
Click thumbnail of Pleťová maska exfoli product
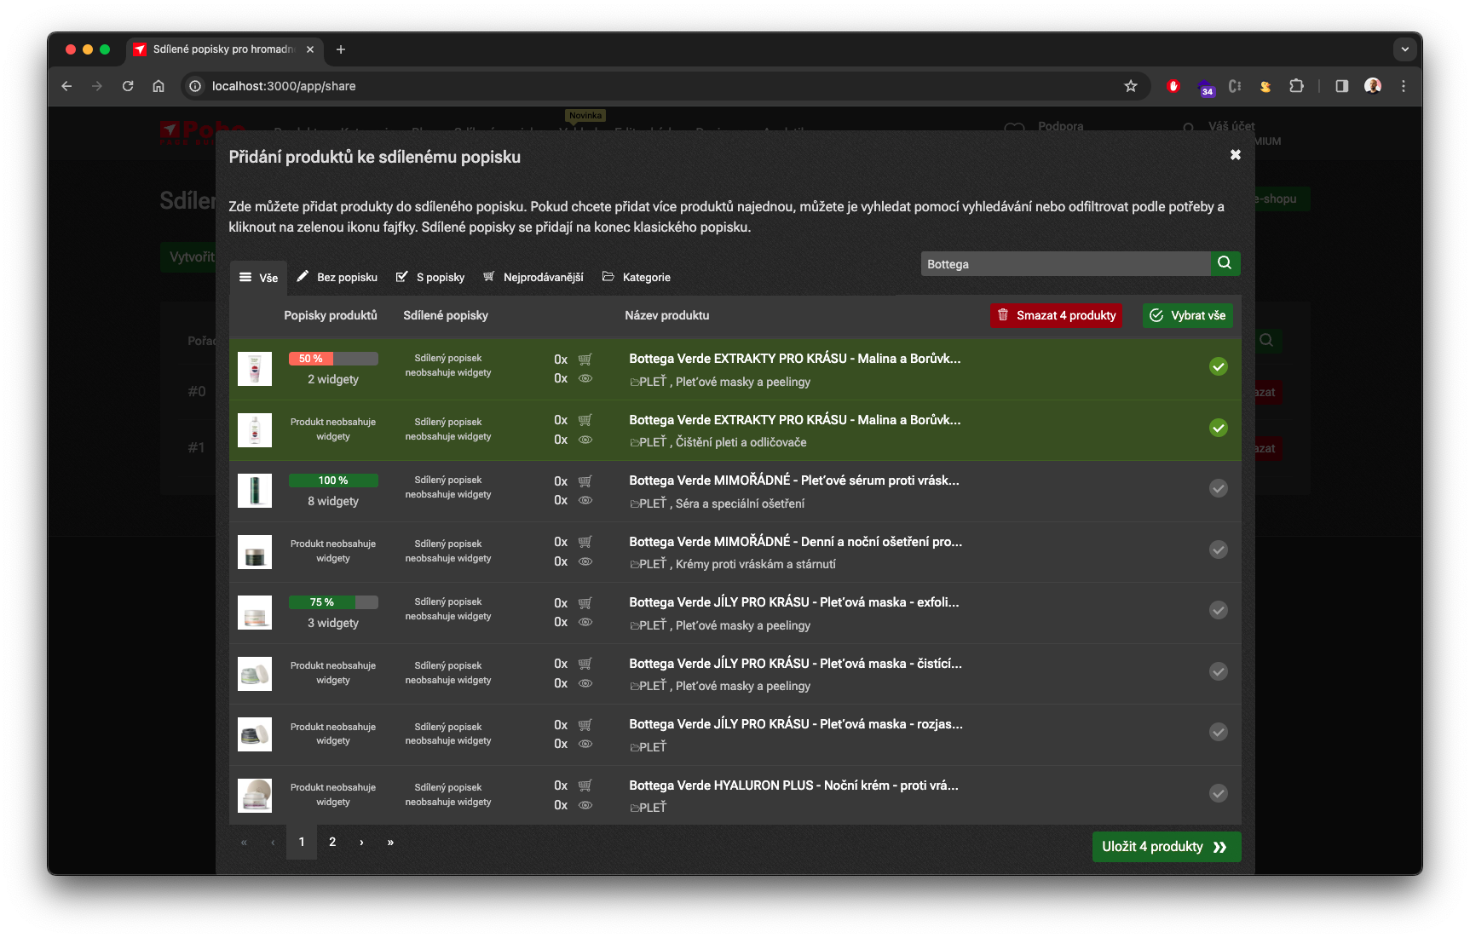(x=255, y=613)
